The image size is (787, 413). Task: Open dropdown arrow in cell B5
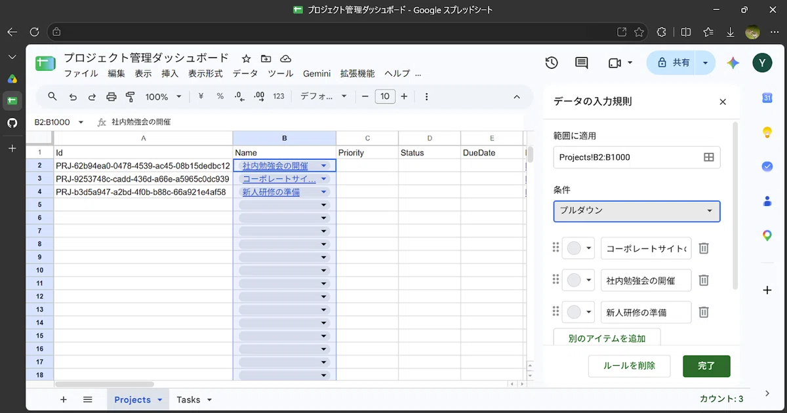[x=323, y=205]
